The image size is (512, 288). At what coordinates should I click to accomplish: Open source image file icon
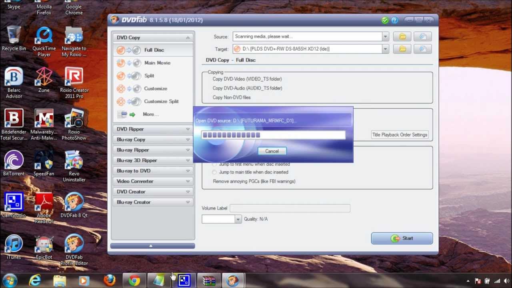[422, 37]
